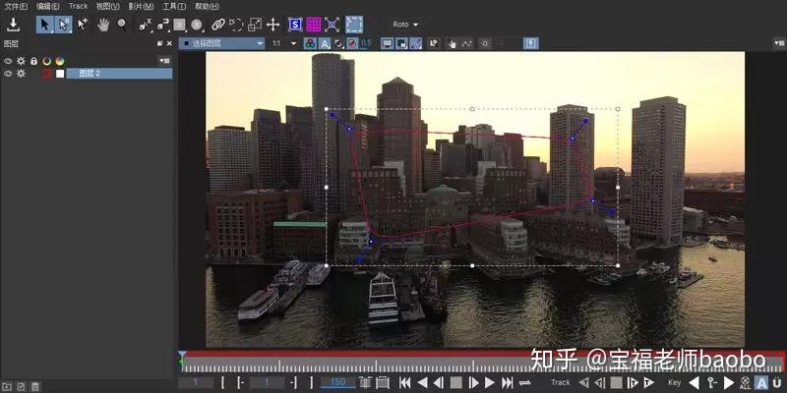Go to the first frame
787x393 pixels.
pyautogui.click(x=405, y=383)
